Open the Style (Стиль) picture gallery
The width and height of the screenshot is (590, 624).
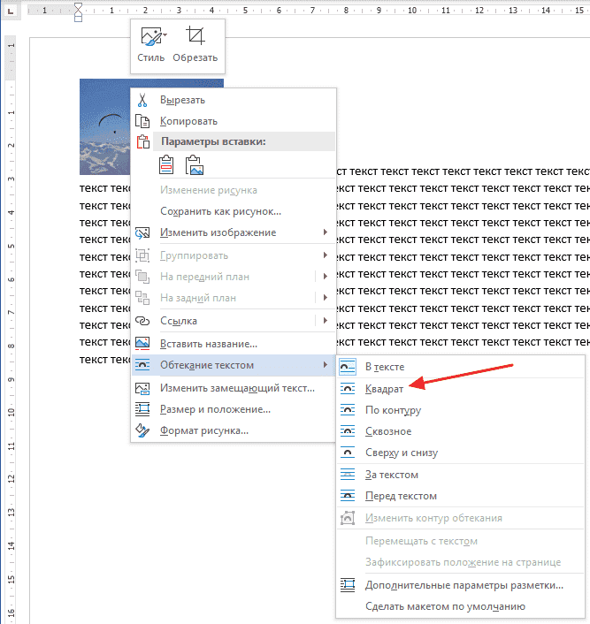pyautogui.click(x=150, y=37)
